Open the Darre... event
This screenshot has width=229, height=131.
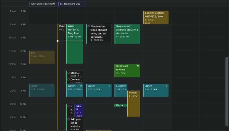point(121,105)
